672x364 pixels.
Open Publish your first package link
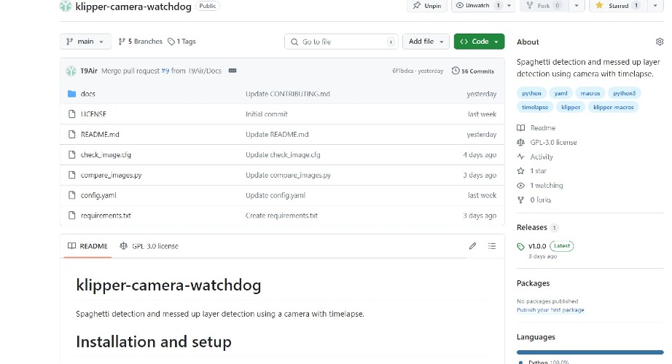pyautogui.click(x=550, y=310)
